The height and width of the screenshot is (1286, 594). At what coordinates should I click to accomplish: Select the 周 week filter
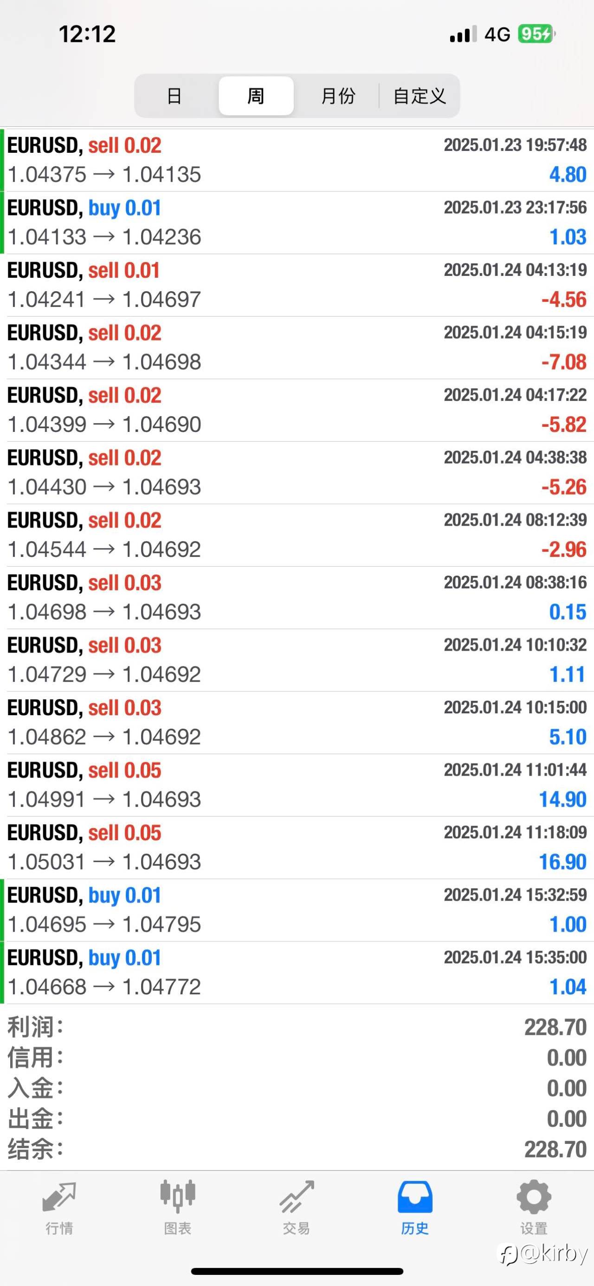click(x=256, y=96)
